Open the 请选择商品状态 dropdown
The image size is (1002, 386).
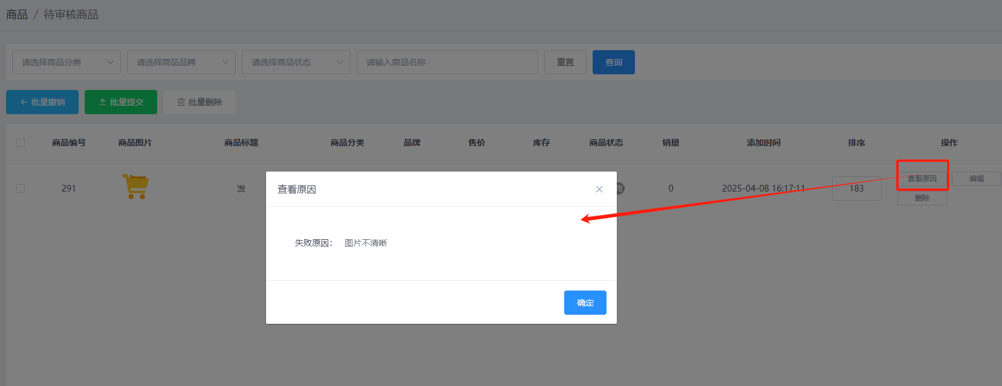296,62
